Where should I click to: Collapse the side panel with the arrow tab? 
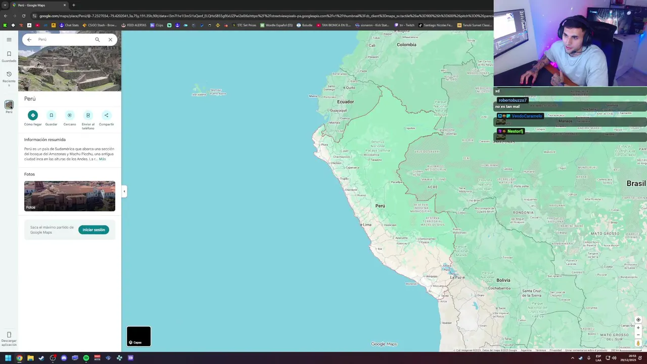click(124, 191)
